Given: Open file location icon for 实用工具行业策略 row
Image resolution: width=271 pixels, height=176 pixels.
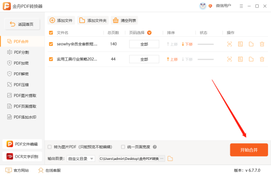Looking at the screenshot, I should (251, 59).
